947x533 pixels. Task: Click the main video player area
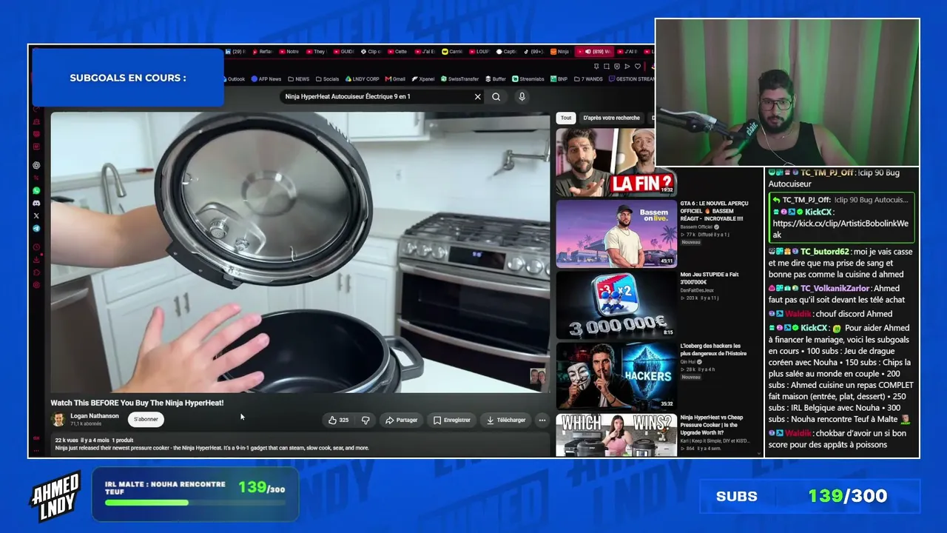[x=300, y=252]
